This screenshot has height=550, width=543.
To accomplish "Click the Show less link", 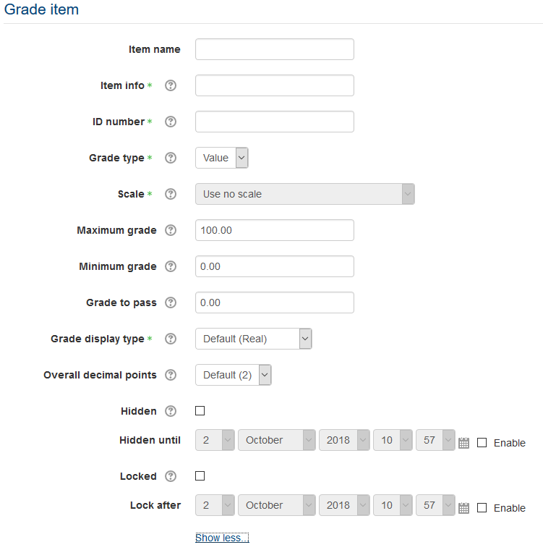I will click(222, 538).
